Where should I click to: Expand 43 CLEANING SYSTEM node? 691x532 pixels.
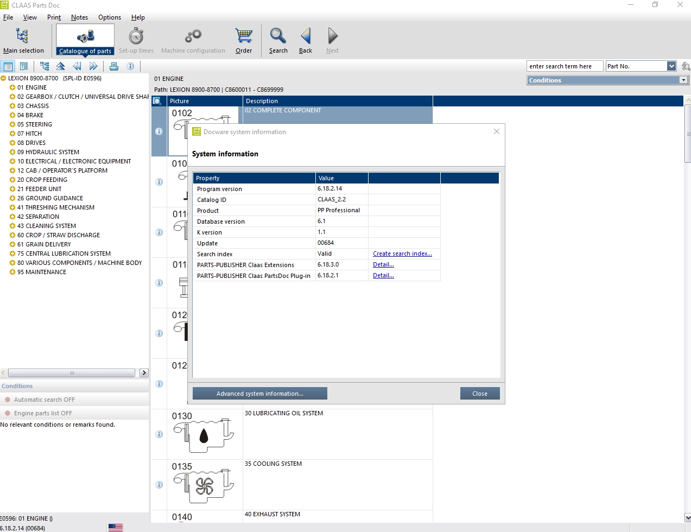point(12,226)
